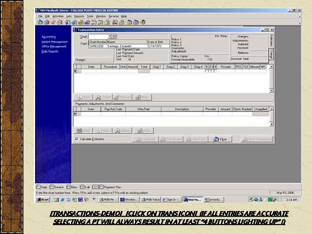This screenshot has height=234, width=312.
Task: Click the disabled Print Claim button
Action: [x=196, y=139]
